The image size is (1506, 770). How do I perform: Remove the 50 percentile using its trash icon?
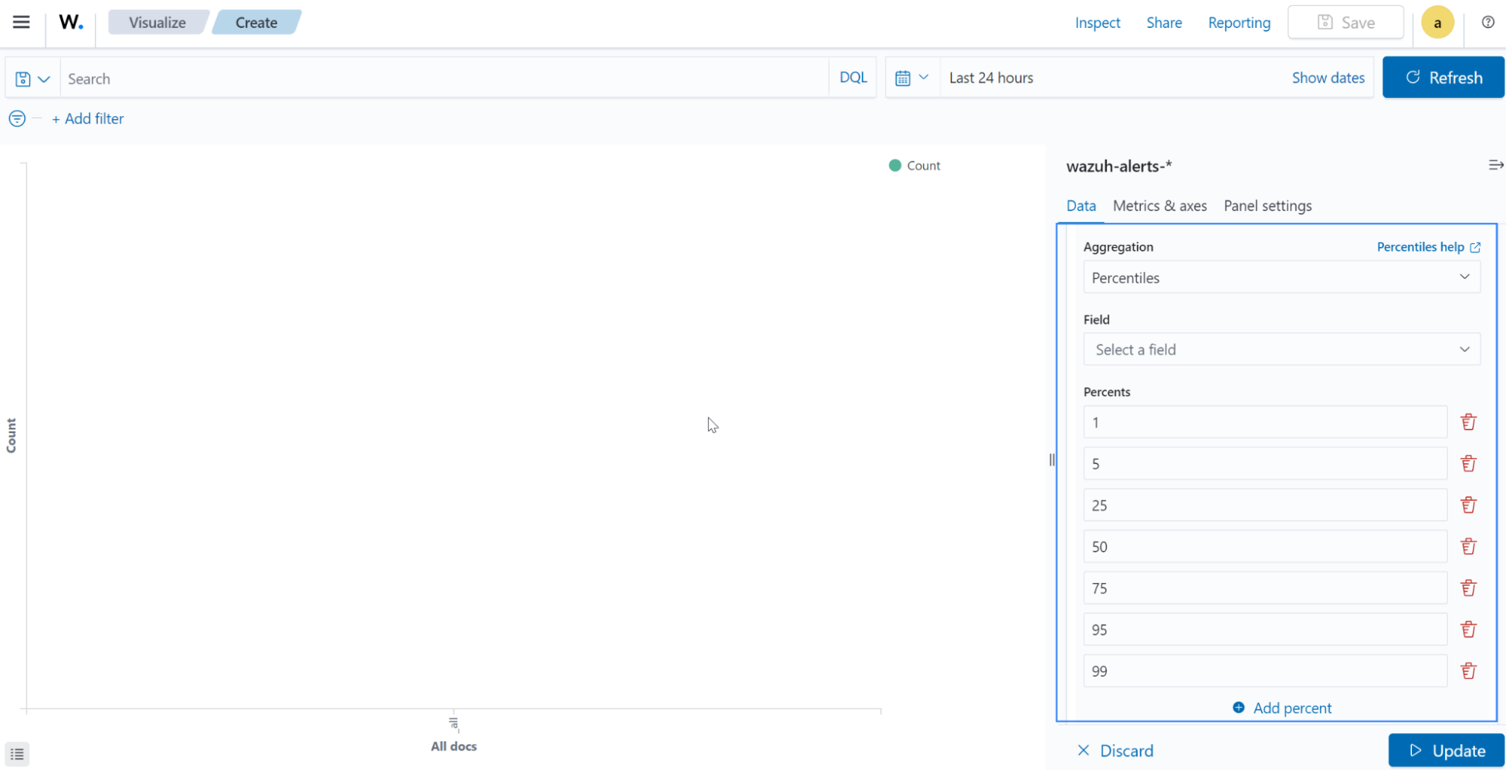coord(1468,545)
